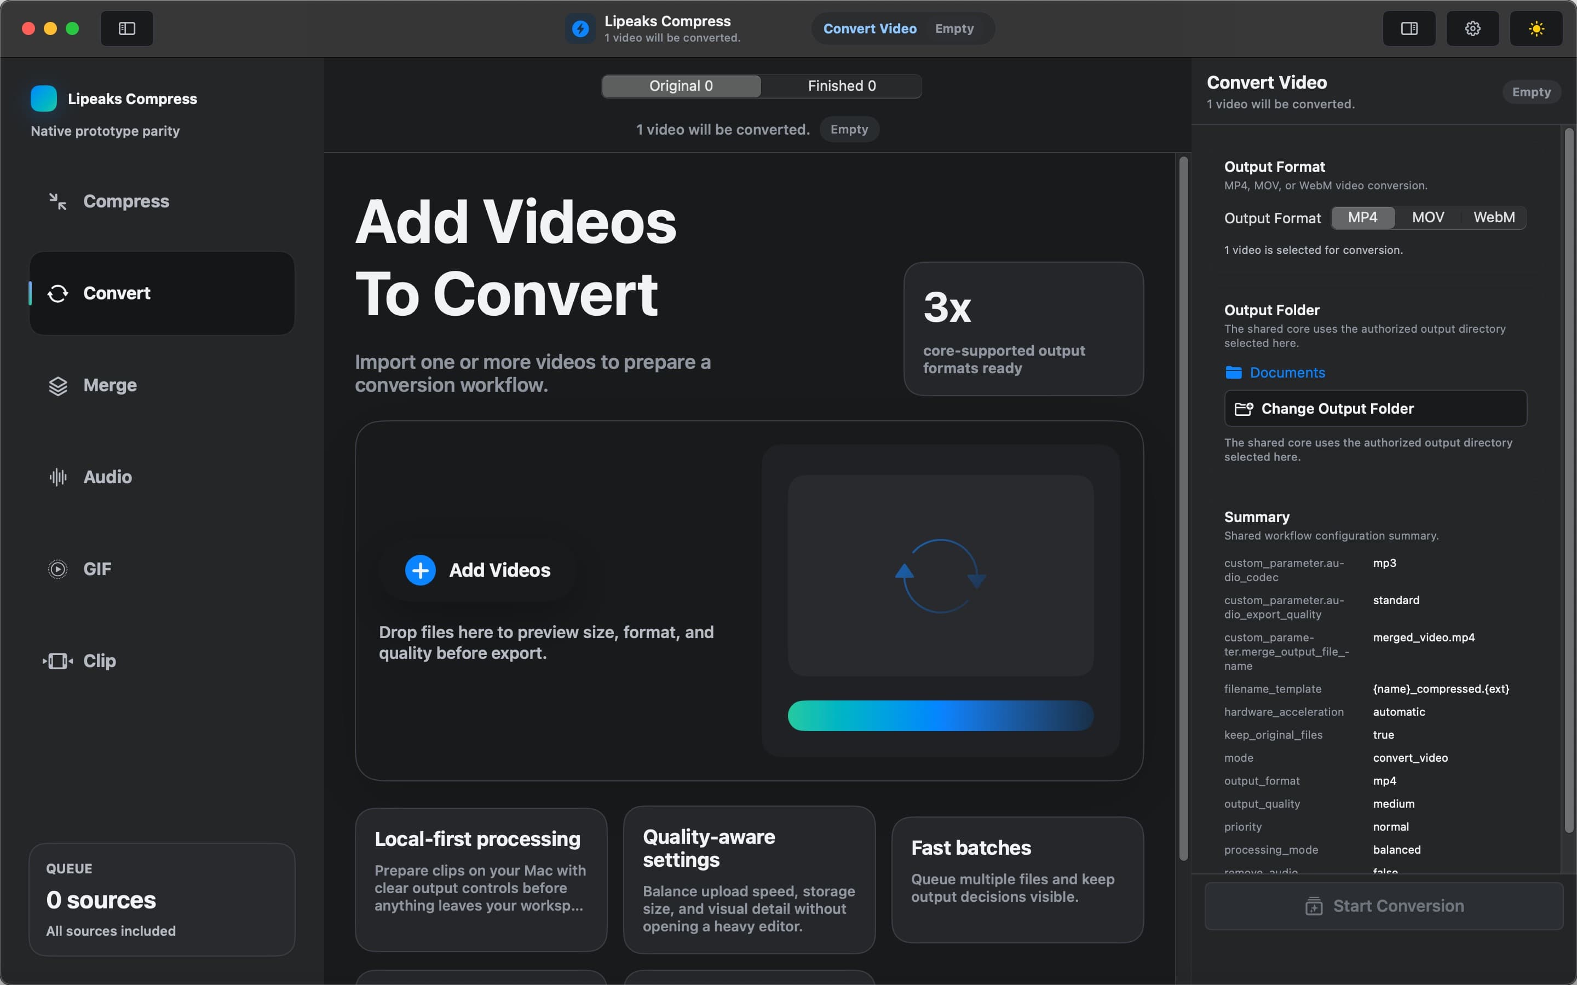Screen dimensions: 1577x985
Task: Click the Quality-aware settings card
Action: click(749, 880)
